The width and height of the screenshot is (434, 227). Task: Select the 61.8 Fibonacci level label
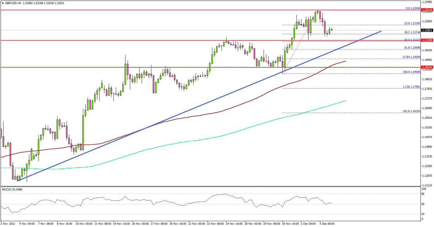(x=412, y=47)
